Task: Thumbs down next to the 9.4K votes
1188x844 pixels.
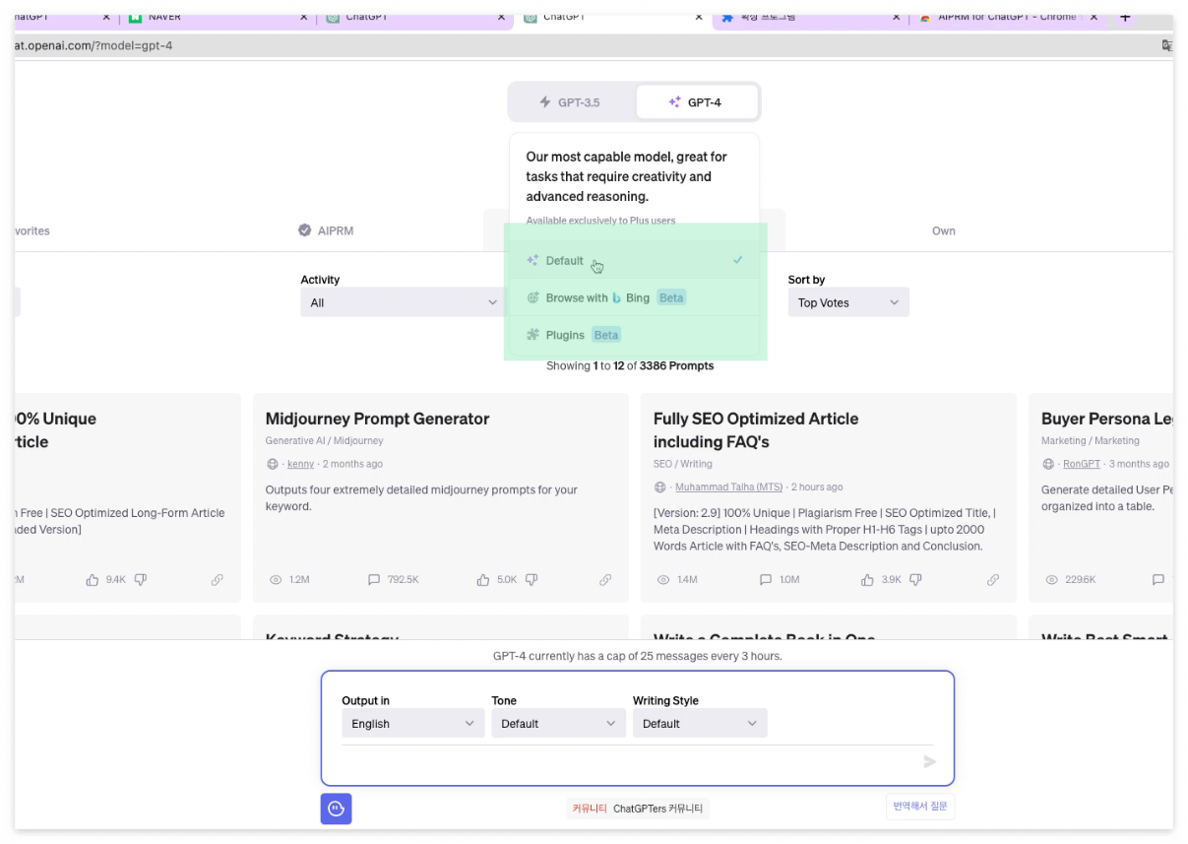Action: tap(141, 580)
